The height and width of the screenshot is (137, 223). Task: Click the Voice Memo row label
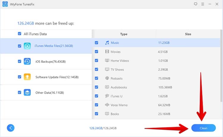pos(119,105)
